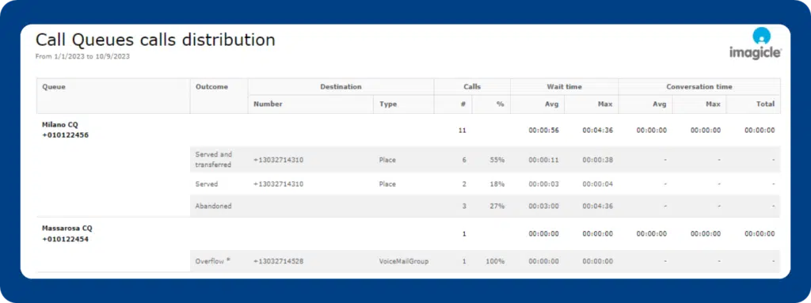The height and width of the screenshot is (303, 811).
Task: Click the Abandoned outcome
Action: click(x=213, y=206)
